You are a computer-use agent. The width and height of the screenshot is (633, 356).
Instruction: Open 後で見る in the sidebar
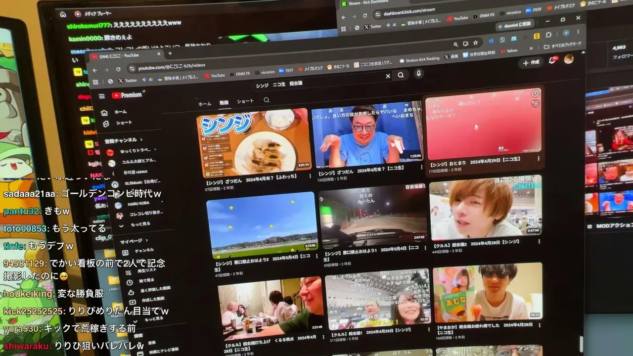tap(140, 280)
